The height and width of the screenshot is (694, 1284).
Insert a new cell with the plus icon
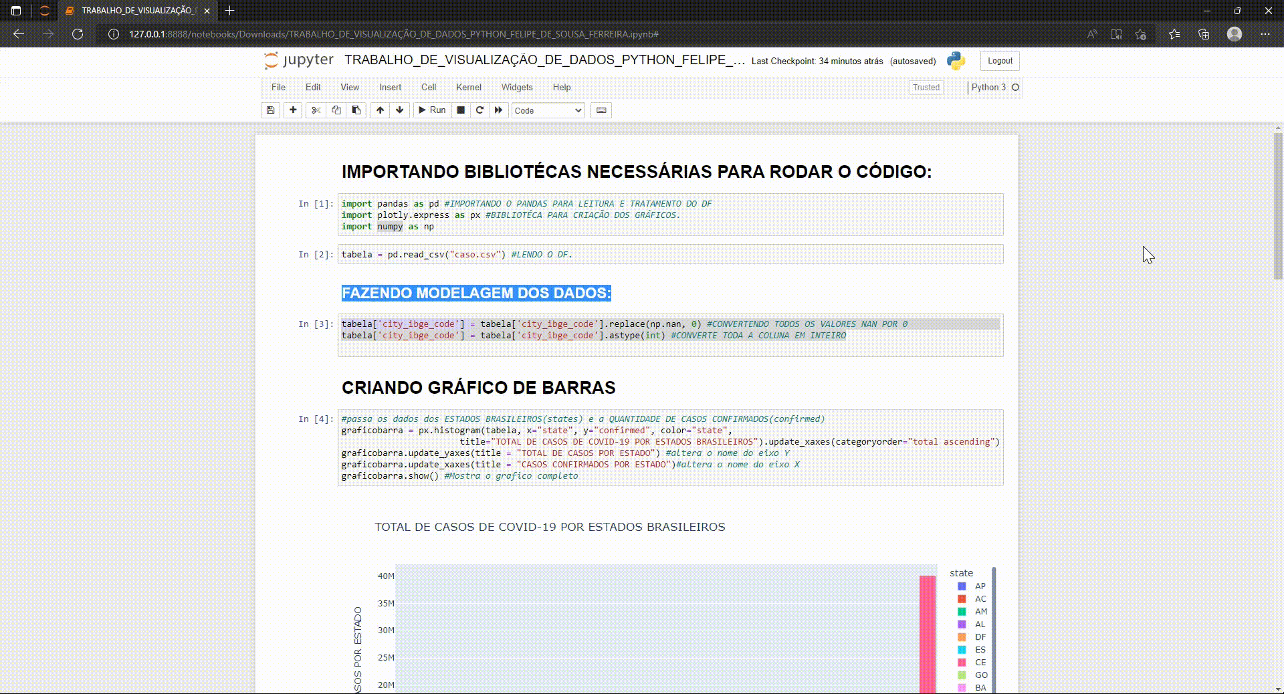coord(293,110)
